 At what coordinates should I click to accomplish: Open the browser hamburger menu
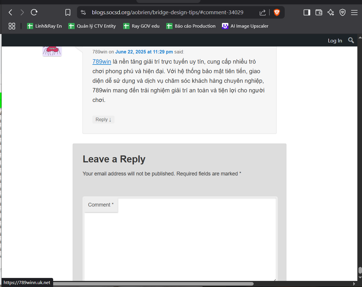[x=354, y=12]
